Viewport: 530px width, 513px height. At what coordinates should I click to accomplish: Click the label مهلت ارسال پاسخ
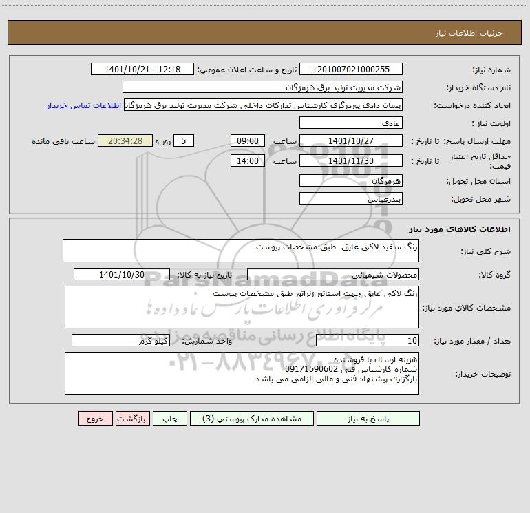(477, 141)
